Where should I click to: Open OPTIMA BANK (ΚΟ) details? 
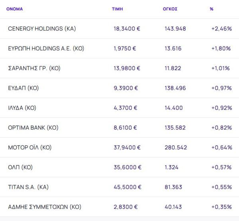click(33, 128)
